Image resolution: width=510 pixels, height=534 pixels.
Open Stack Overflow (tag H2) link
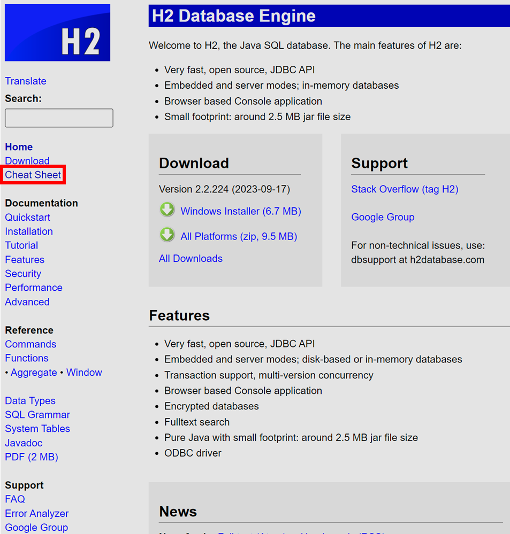pyautogui.click(x=405, y=189)
